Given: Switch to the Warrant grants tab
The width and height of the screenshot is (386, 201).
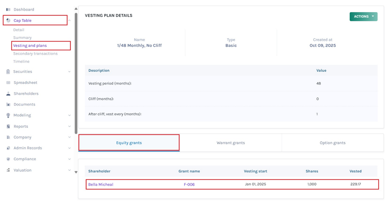Looking at the screenshot, I should click(231, 143).
